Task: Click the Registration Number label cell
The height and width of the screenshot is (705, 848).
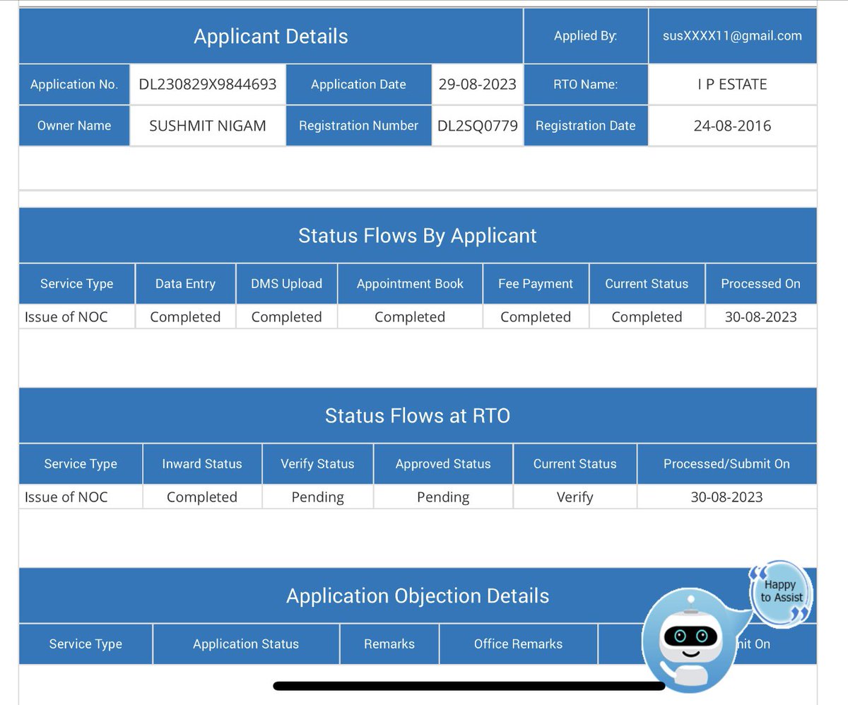Action: [359, 126]
